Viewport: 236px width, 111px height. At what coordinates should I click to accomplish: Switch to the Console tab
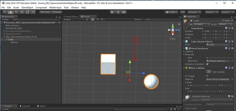(25, 106)
